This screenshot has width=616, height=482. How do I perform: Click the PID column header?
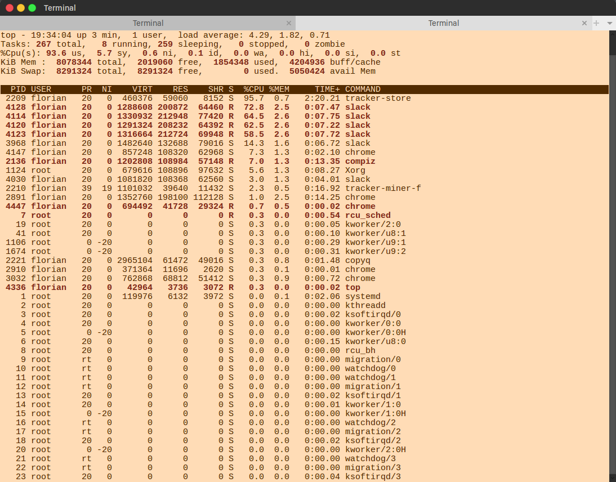point(18,90)
